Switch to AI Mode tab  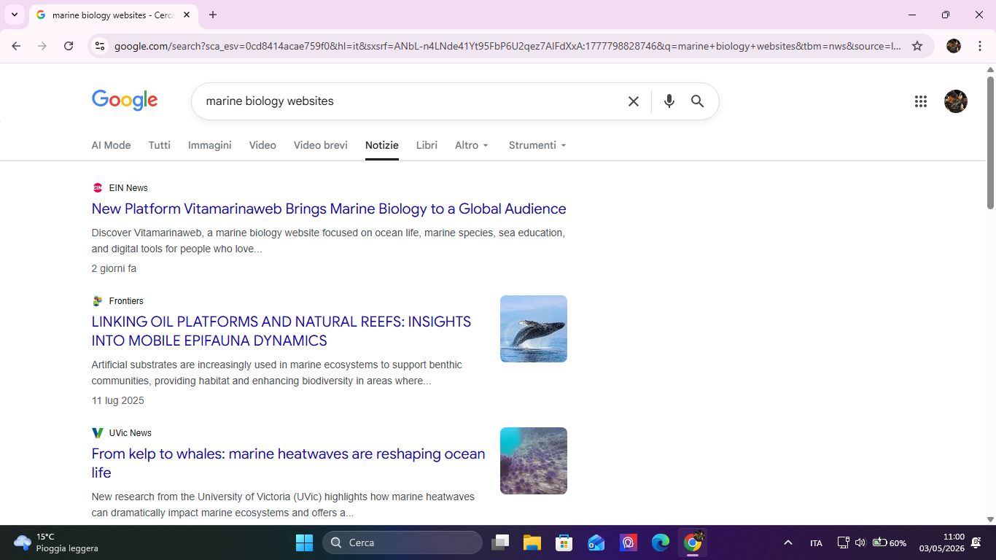click(x=111, y=145)
